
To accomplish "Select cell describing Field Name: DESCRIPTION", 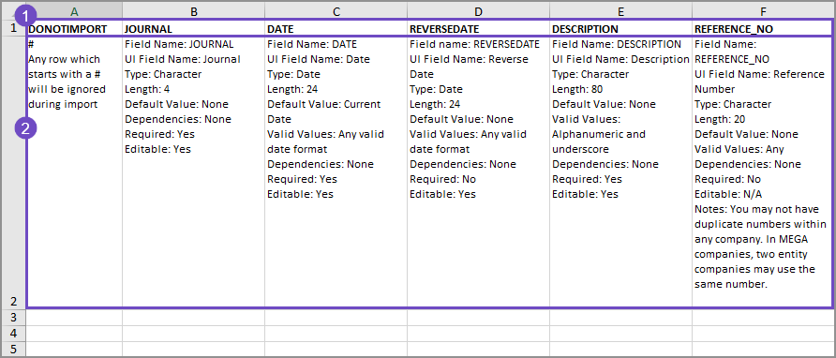I will click(620, 172).
